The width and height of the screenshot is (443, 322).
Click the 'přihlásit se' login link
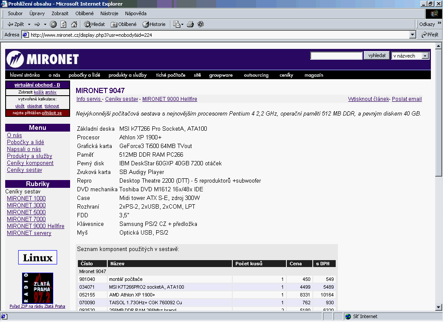coord(52,113)
